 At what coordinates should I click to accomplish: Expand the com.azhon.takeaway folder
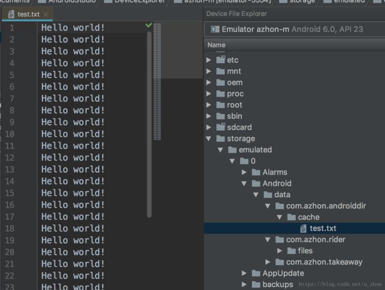coord(268,262)
